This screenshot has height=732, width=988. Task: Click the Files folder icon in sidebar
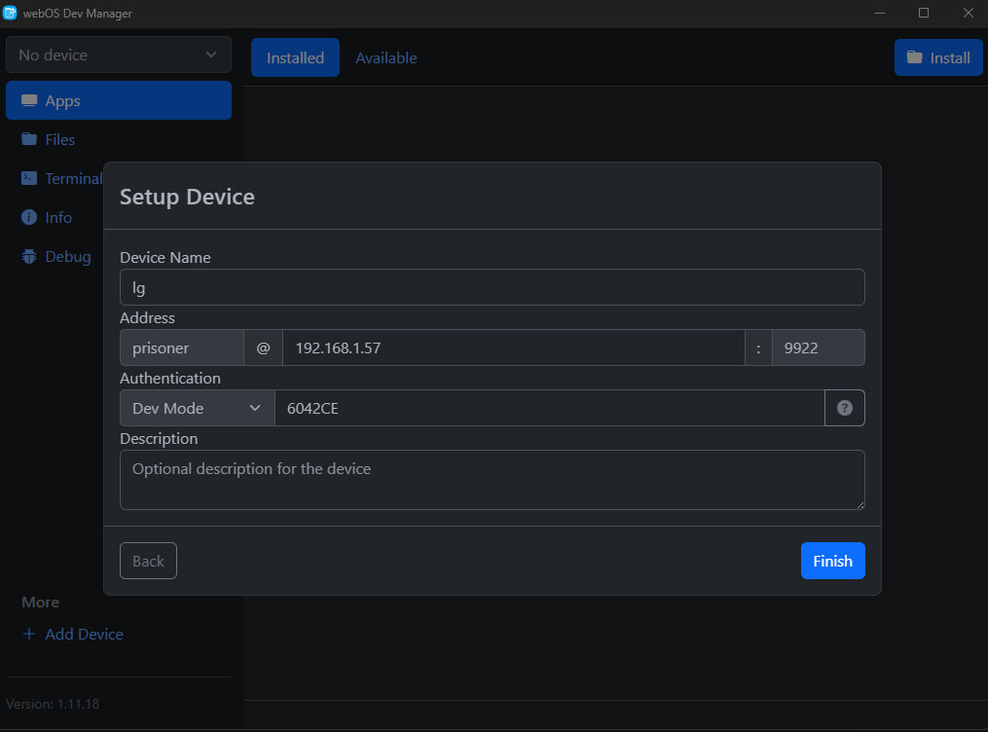[29, 139]
